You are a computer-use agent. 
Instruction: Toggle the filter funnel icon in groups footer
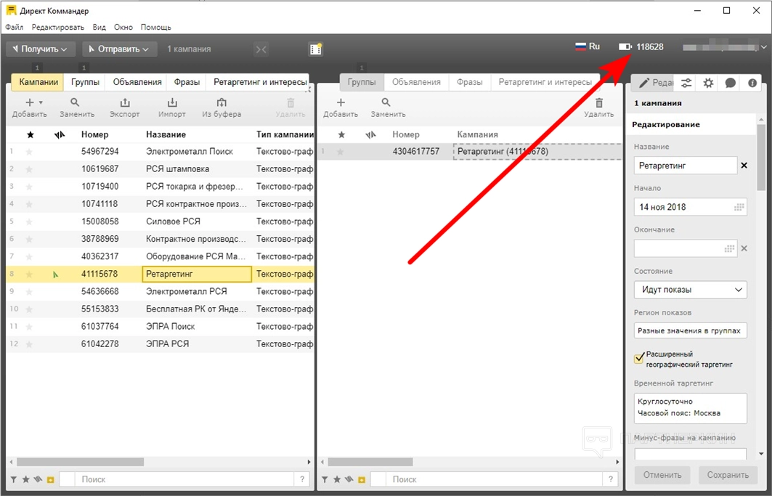tap(325, 479)
